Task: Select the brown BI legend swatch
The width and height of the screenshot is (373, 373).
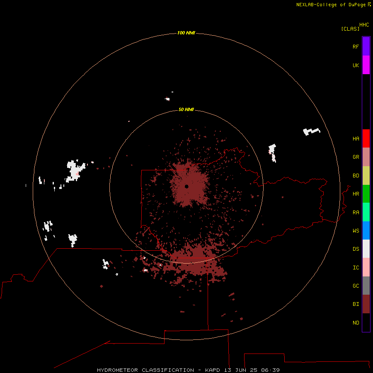Action: [x=366, y=304]
